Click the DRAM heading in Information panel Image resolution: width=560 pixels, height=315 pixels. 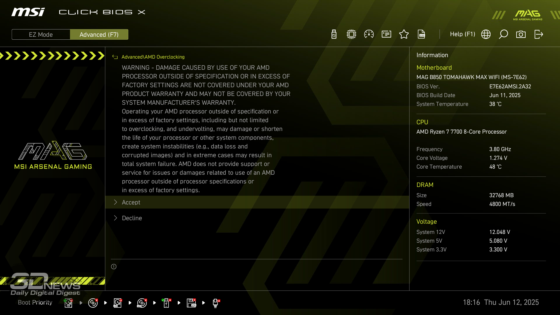point(425,185)
